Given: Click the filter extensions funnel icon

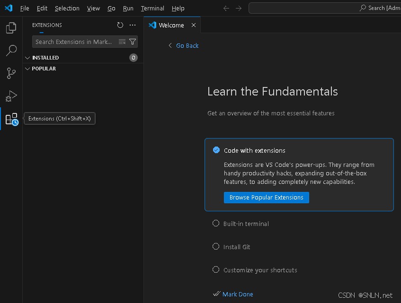Looking at the screenshot, I should point(133,42).
